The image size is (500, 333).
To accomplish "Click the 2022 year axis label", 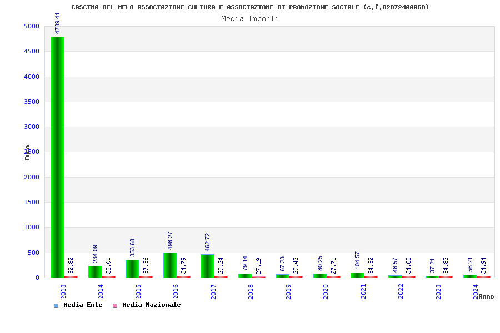I will click(x=401, y=291).
